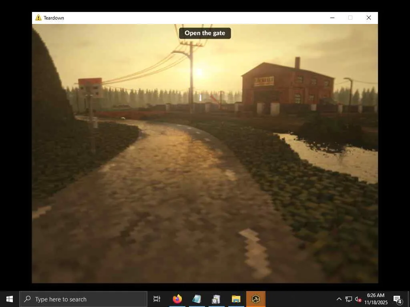Open Task View from the taskbar
This screenshot has height=307, width=410.
[157, 299]
